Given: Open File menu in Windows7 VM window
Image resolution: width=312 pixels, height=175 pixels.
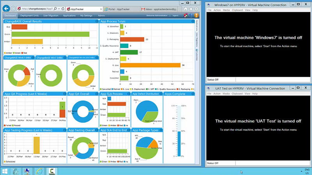Looking at the screenshot, I should click(209, 10).
